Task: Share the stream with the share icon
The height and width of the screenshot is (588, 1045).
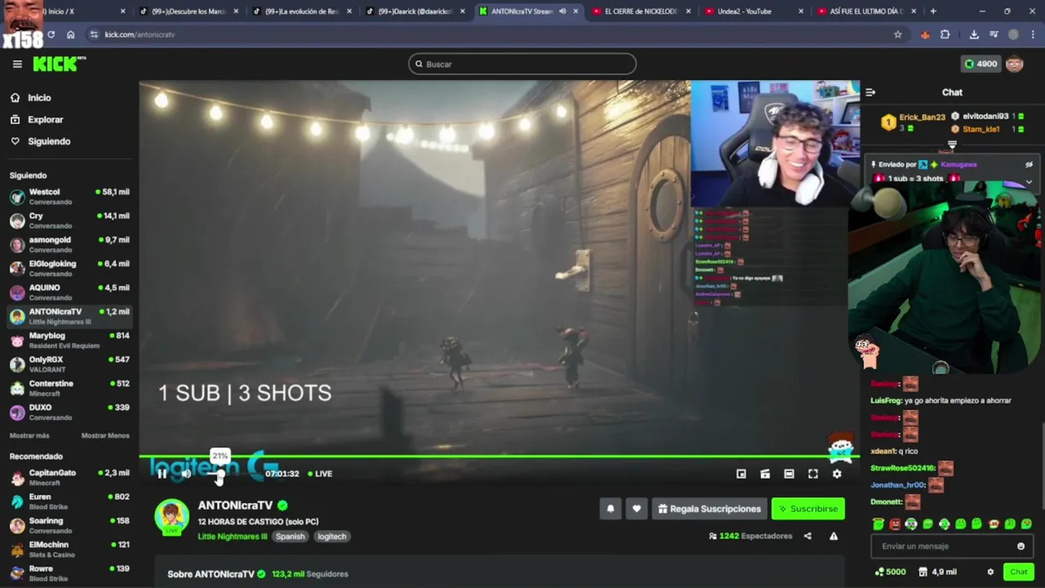Action: tap(807, 537)
